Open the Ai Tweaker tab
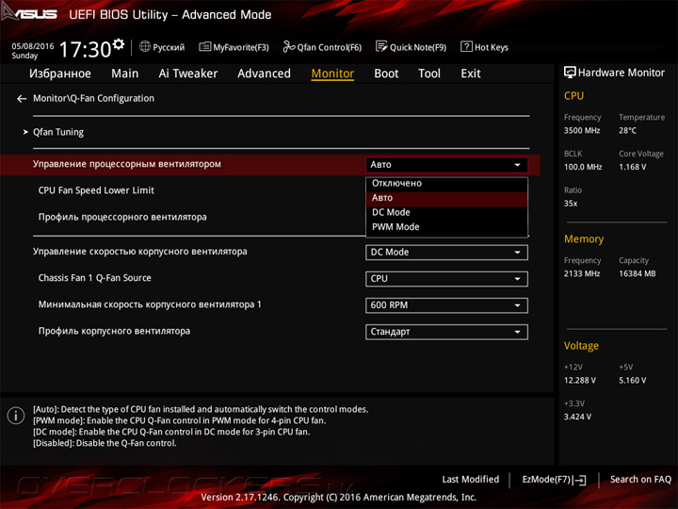This screenshot has width=678, height=509. tap(188, 74)
